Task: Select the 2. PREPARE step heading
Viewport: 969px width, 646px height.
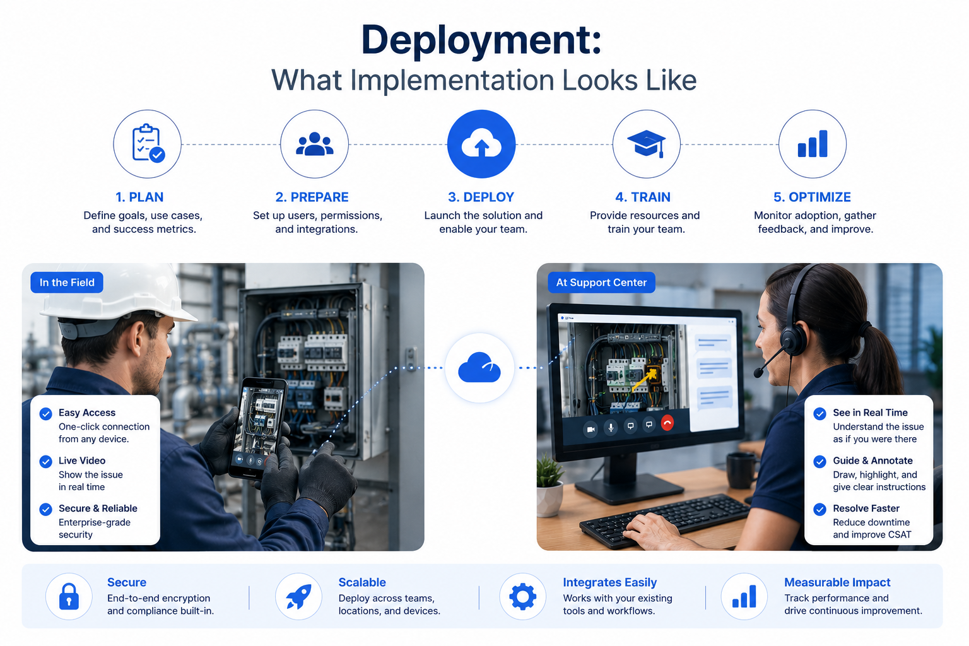Action: pyautogui.click(x=312, y=197)
